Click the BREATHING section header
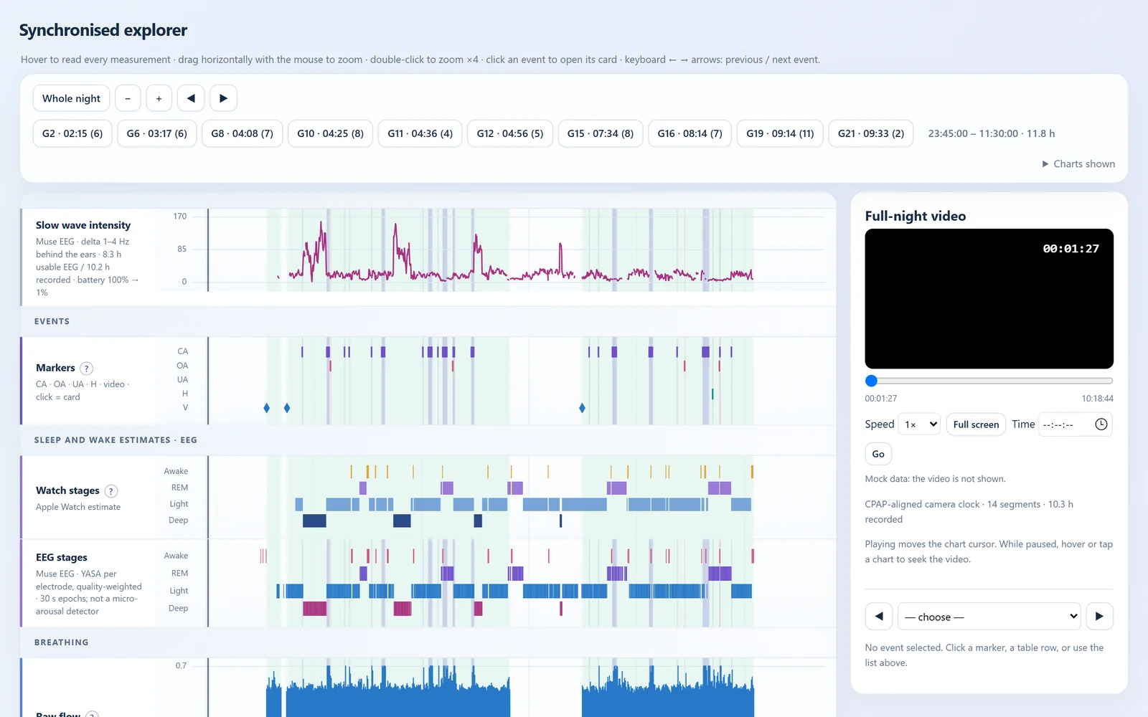Image resolution: width=1148 pixels, height=717 pixels. click(62, 642)
